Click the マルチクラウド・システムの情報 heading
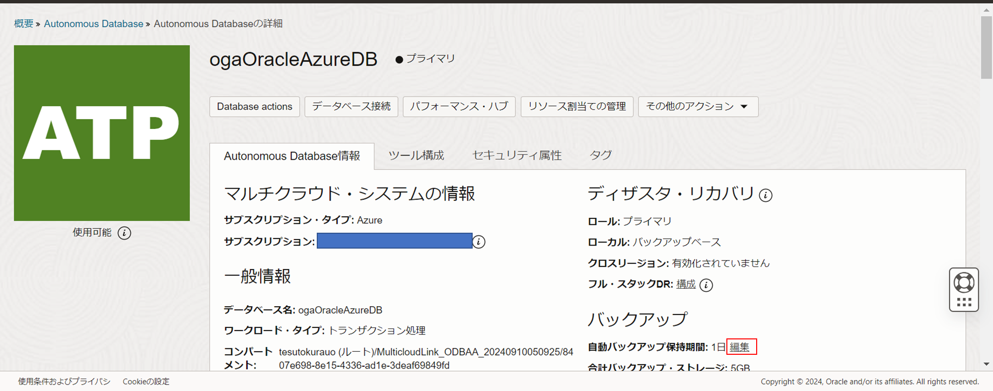The width and height of the screenshot is (993, 391). 350,194
